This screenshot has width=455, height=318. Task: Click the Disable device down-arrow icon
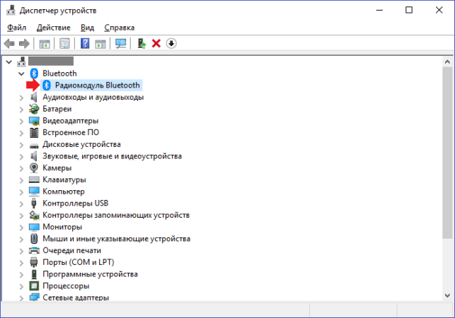tap(171, 44)
